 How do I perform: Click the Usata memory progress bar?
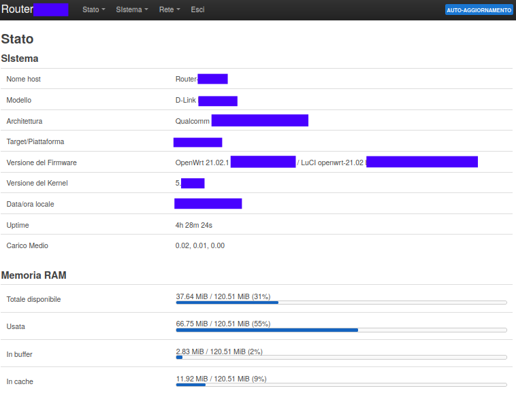point(341,330)
